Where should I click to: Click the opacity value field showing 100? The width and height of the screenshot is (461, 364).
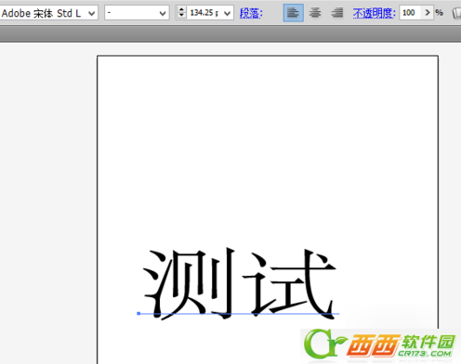[x=411, y=13]
